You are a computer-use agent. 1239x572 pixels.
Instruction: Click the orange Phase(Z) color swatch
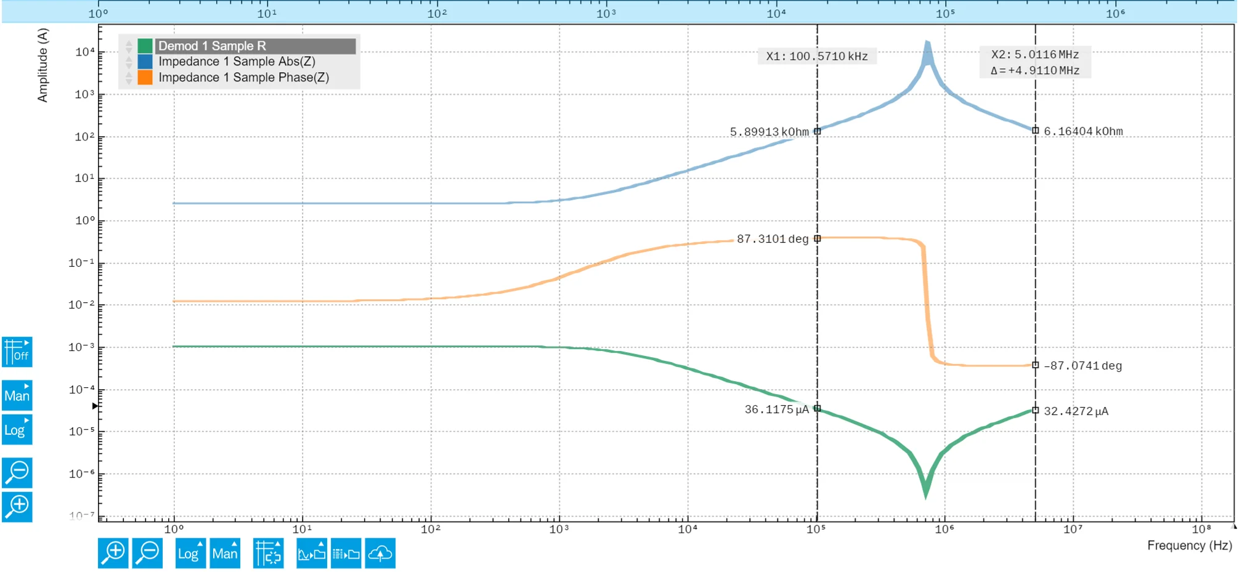coord(145,78)
